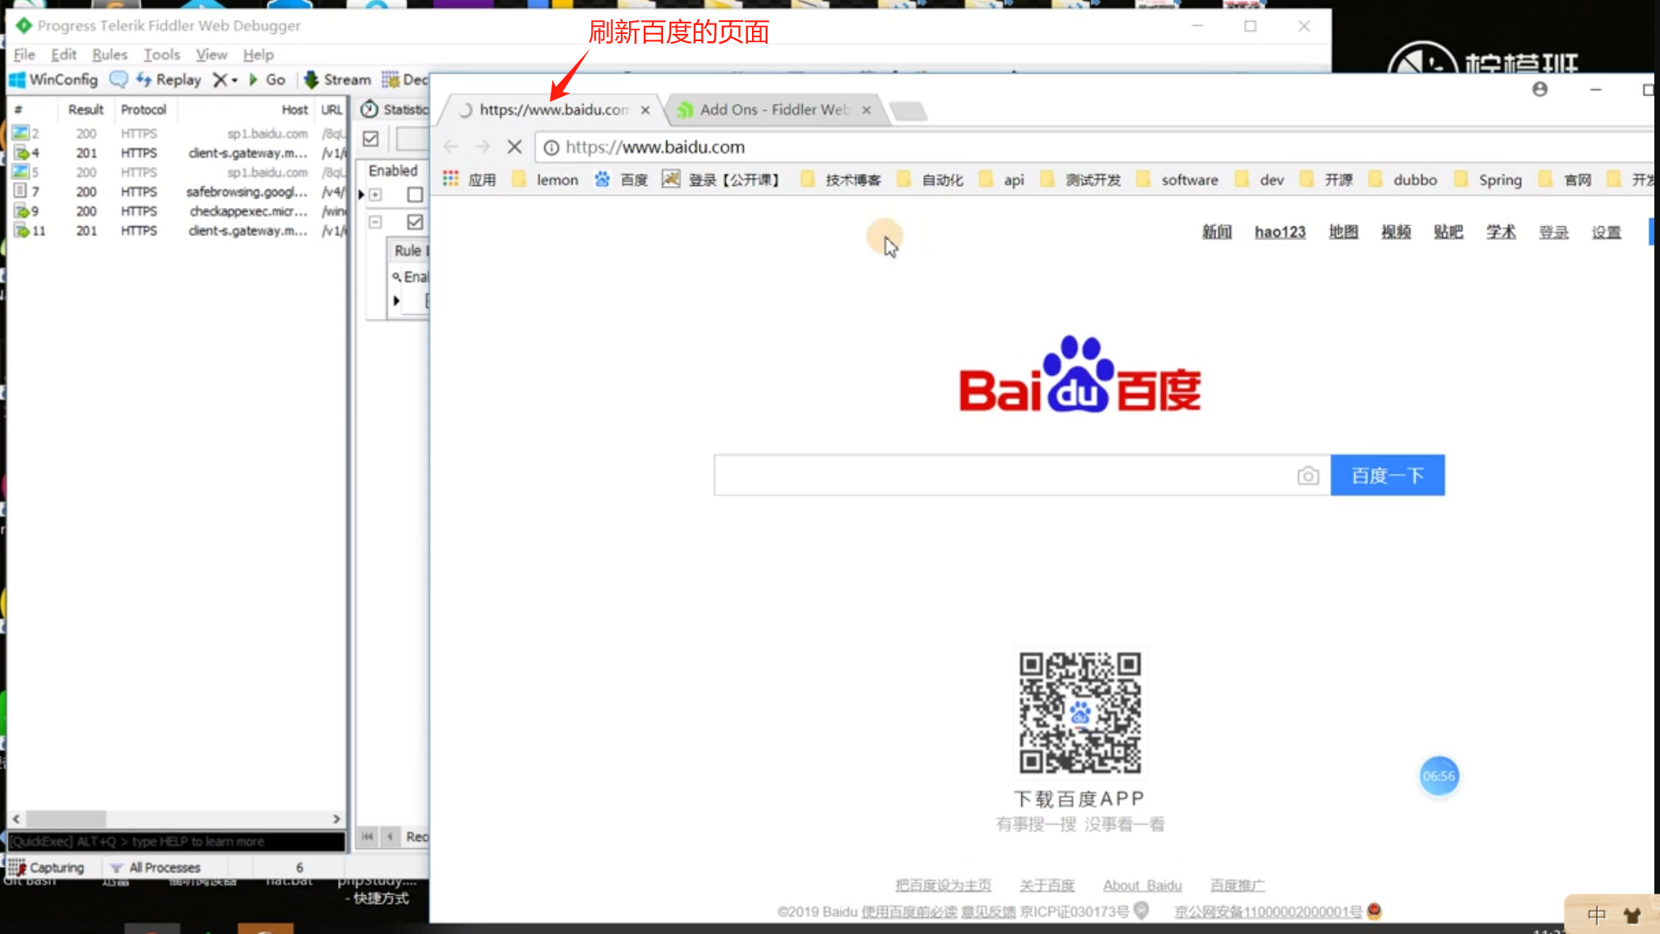Toggle the checkbox below the Statistics tab
The height and width of the screenshot is (934, 1660).
pyautogui.click(x=371, y=139)
